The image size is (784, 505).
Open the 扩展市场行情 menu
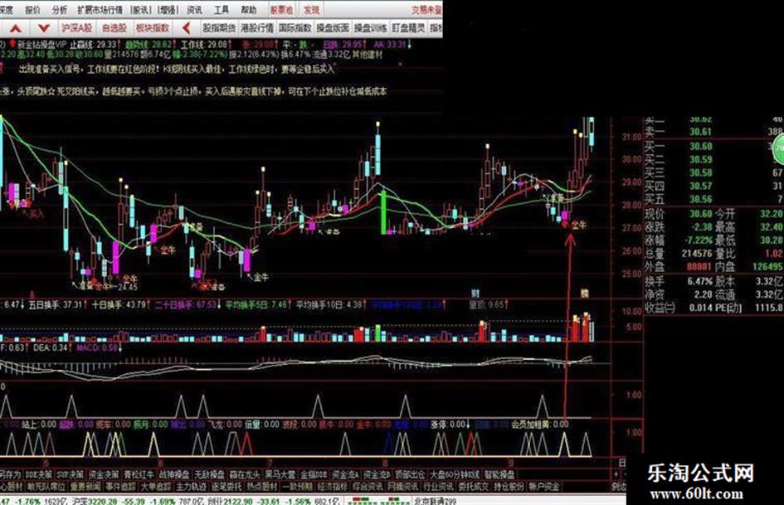(x=100, y=9)
